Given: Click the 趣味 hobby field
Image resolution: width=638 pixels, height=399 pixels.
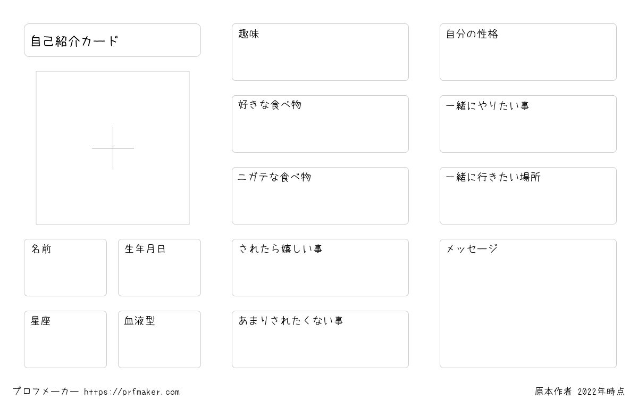Looking at the screenshot, I should (320, 52).
